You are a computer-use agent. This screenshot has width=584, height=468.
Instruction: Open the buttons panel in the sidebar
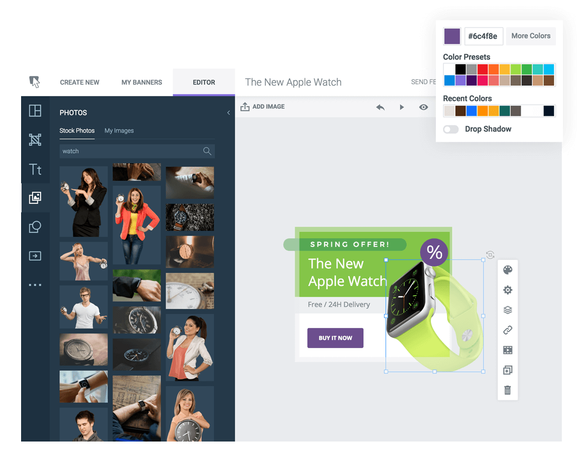(x=35, y=256)
